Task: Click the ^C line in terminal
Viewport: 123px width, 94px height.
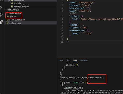Action: tap(61, 75)
